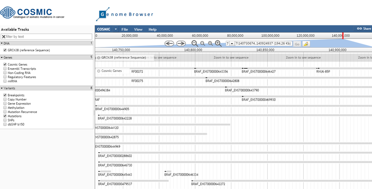Image resolution: width=372 pixels, height=189 pixels.
Task: Open the View menu
Action: pyautogui.click(x=138, y=29)
